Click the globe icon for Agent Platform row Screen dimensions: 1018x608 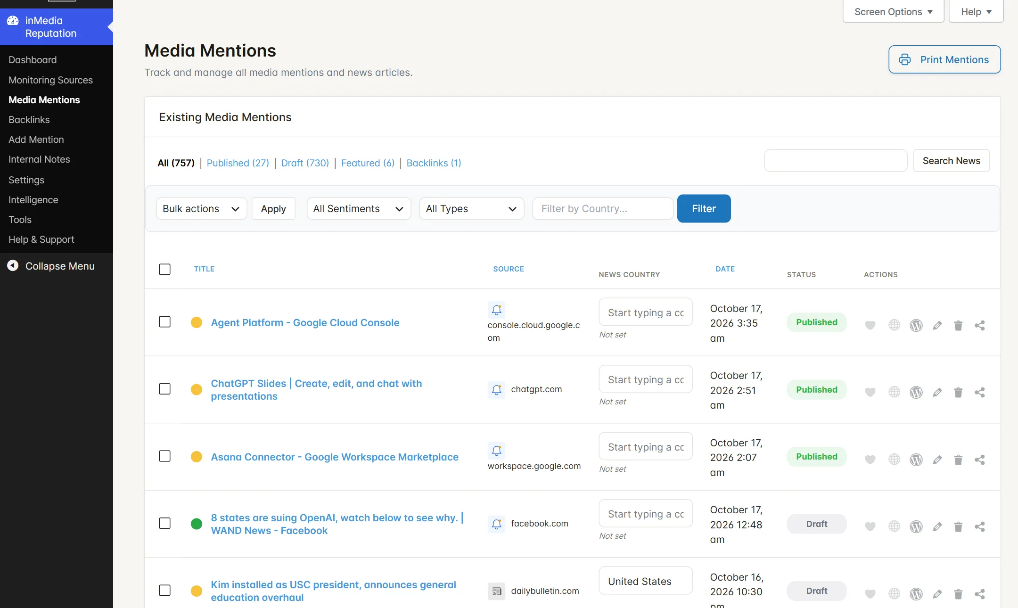point(894,325)
